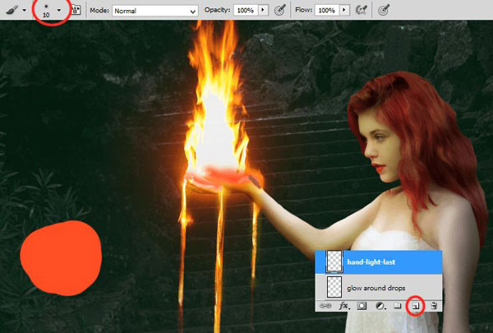Click the hand-light-last layer thumbnail
The width and height of the screenshot is (493, 333).
pyautogui.click(x=334, y=261)
